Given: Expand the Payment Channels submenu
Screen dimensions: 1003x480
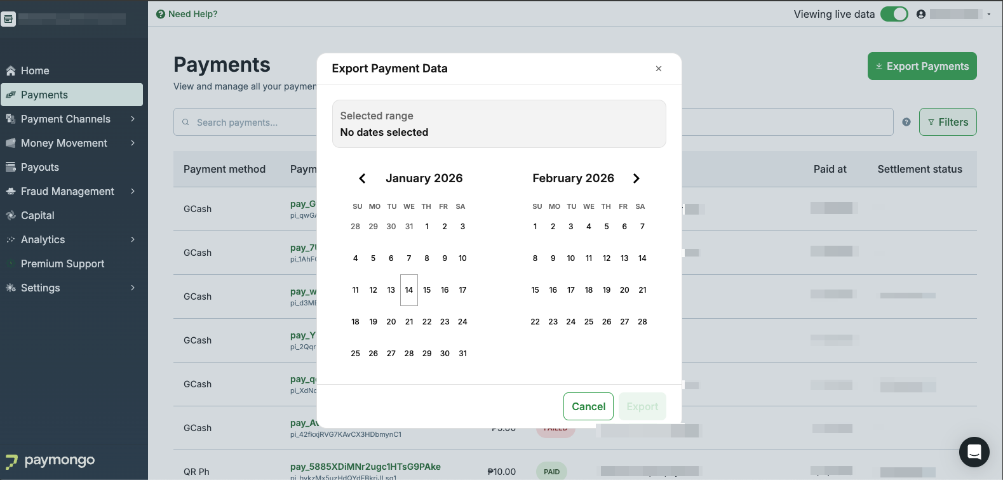Looking at the screenshot, I should (x=133, y=119).
